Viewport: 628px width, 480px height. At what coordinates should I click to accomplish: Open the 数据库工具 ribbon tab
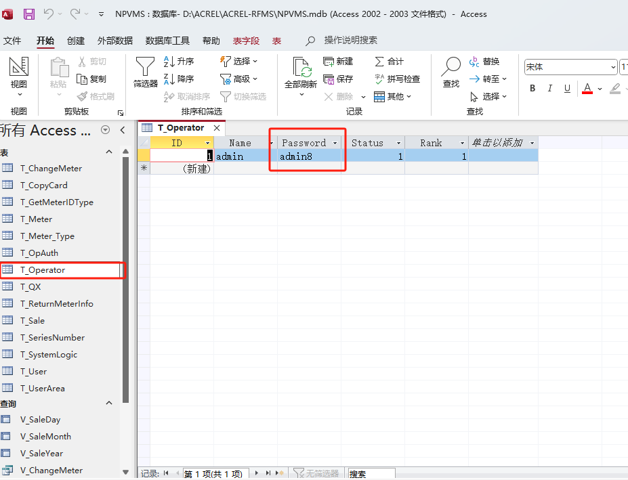167,41
